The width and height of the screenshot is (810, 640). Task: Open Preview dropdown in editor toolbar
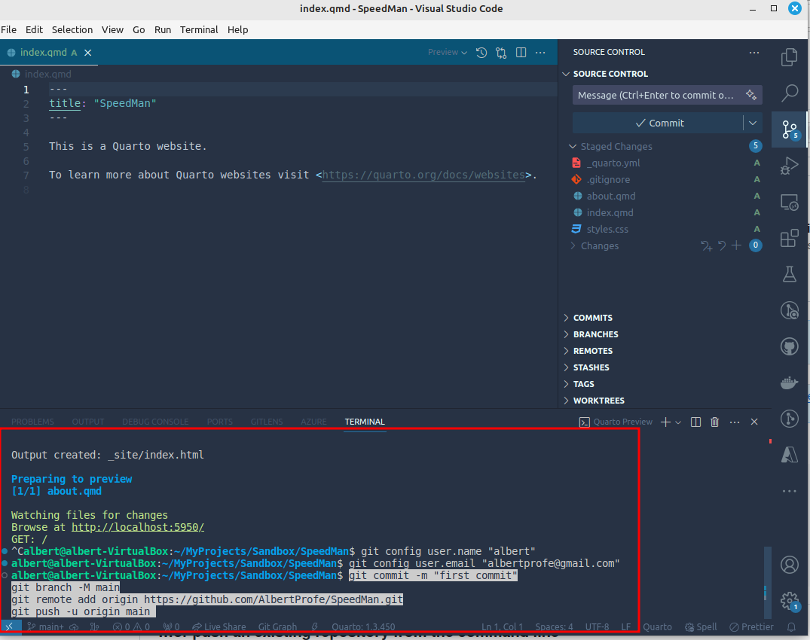448,52
